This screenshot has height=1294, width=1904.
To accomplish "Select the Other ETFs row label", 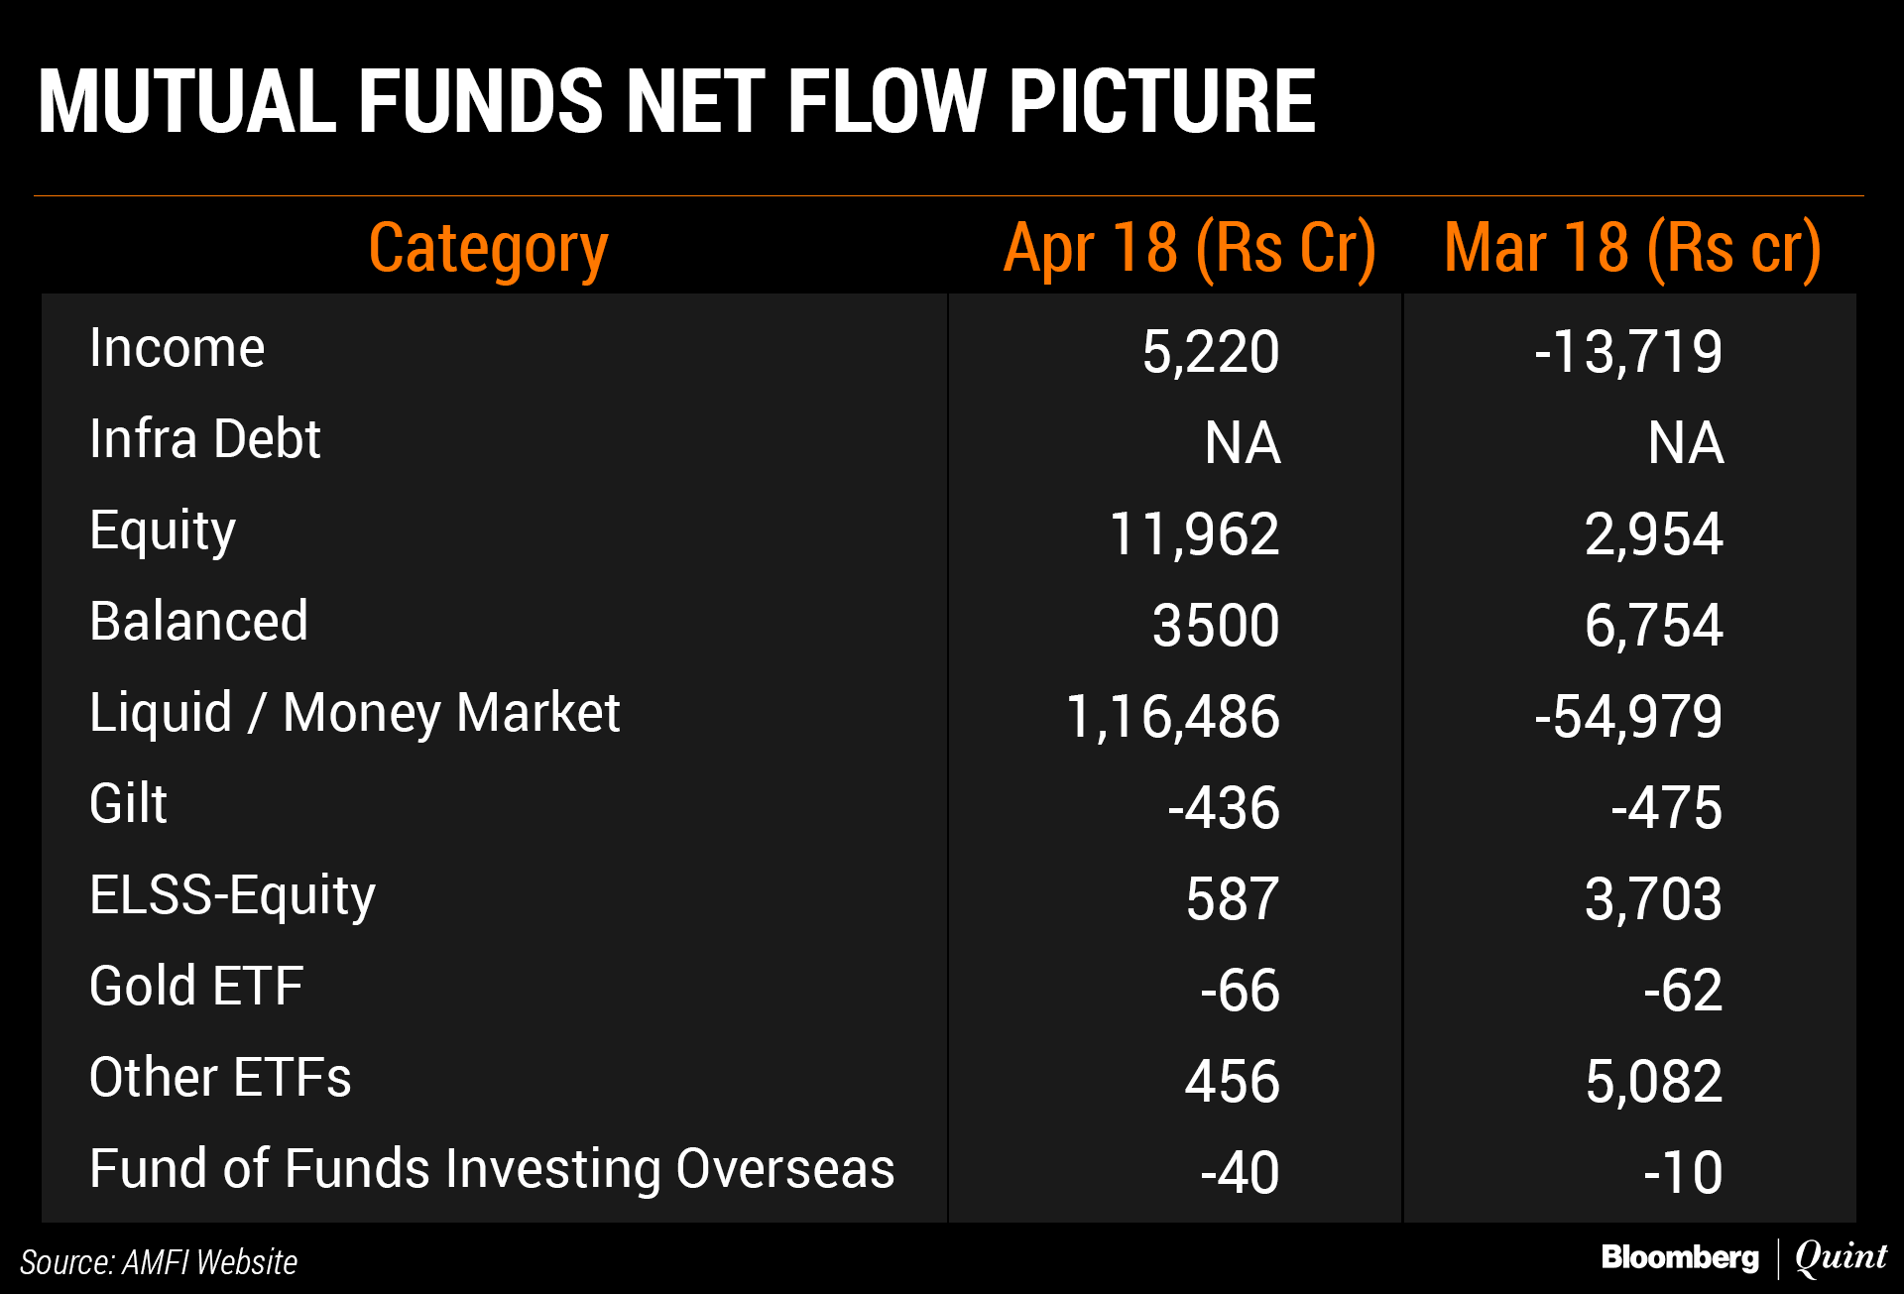I will pyautogui.click(x=220, y=1078).
